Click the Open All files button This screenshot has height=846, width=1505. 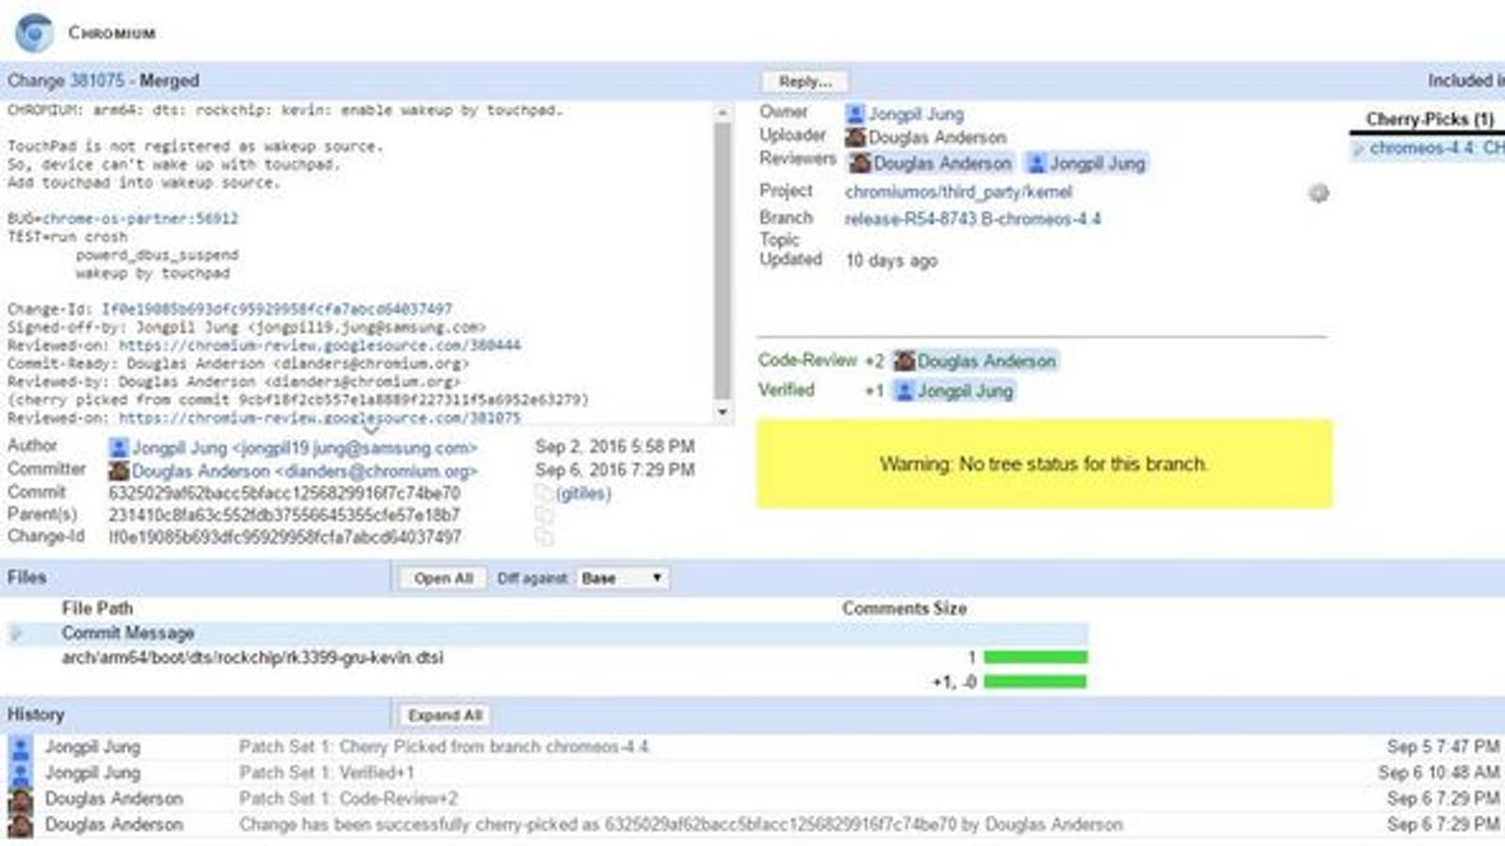pos(443,578)
